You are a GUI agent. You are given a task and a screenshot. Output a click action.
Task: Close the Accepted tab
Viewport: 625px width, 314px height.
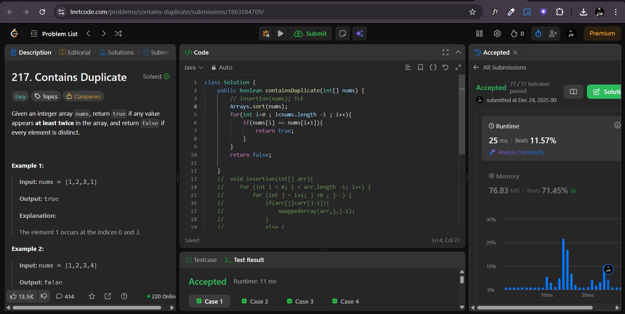pyautogui.click(x=516, y=53)
